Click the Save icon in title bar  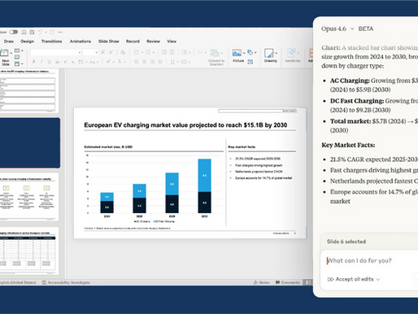point(32,32)
